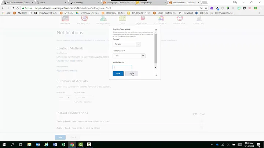The height and width of the screenshot is (148, 264).
Task: Open the Action Center notification icon
Action: 259,145
